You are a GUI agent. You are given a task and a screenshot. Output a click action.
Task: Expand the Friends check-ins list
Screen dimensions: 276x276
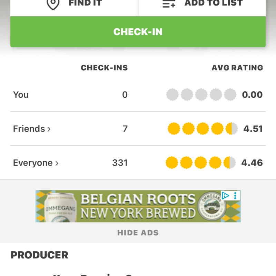coord(32,129)
